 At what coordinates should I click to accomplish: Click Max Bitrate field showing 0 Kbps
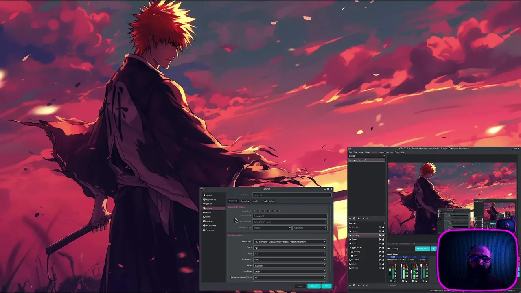(290, 271)
